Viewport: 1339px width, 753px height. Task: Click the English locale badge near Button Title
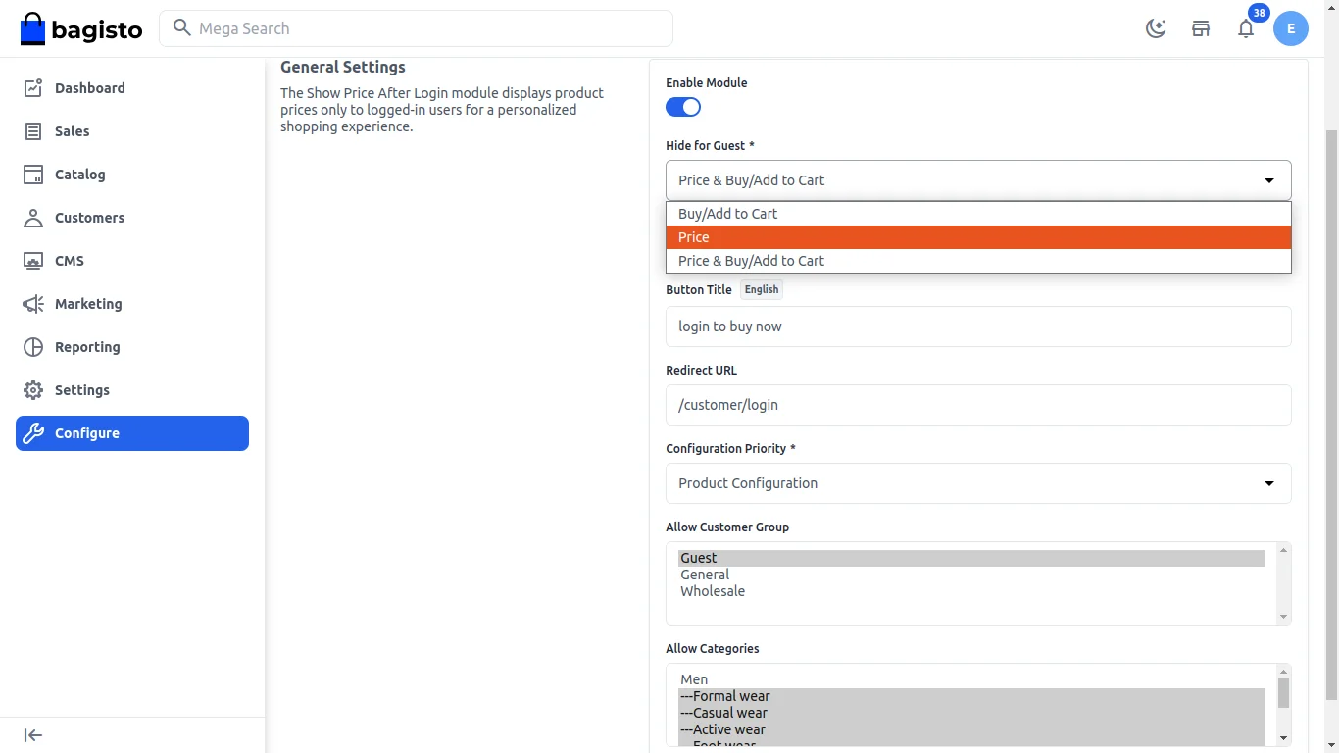click(761, 288)
